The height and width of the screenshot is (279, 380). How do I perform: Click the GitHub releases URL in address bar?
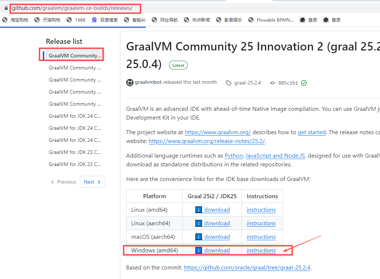(x=72, y=8)
